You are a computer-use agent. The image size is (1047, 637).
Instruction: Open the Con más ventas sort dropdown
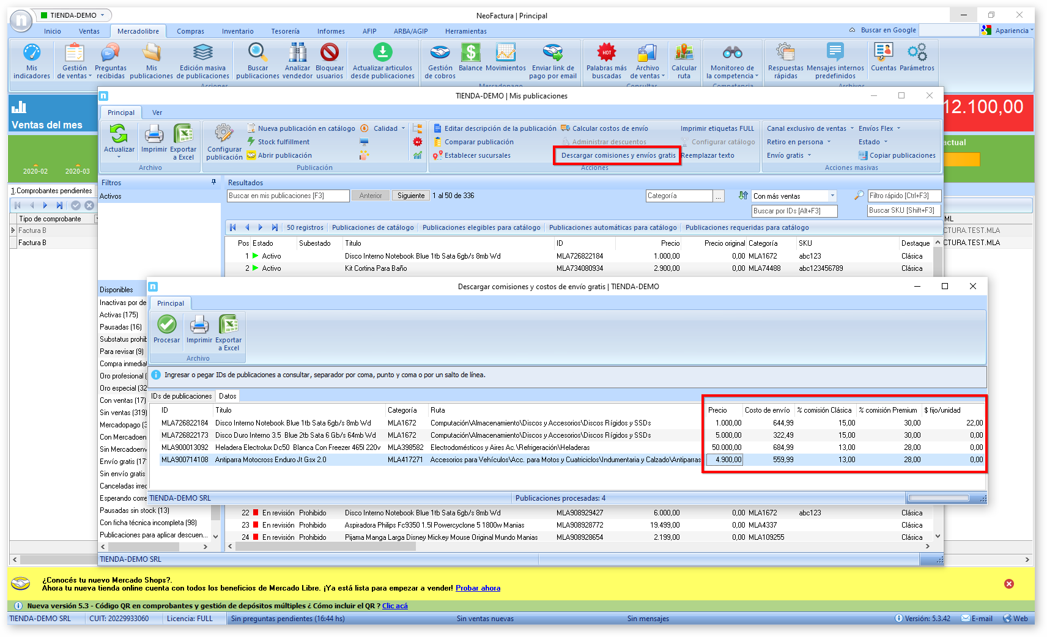[832, 196]
